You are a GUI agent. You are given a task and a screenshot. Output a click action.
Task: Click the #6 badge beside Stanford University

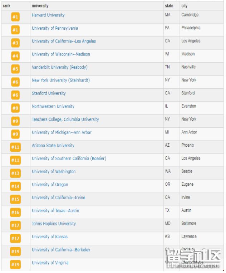(x=15, y=95)
